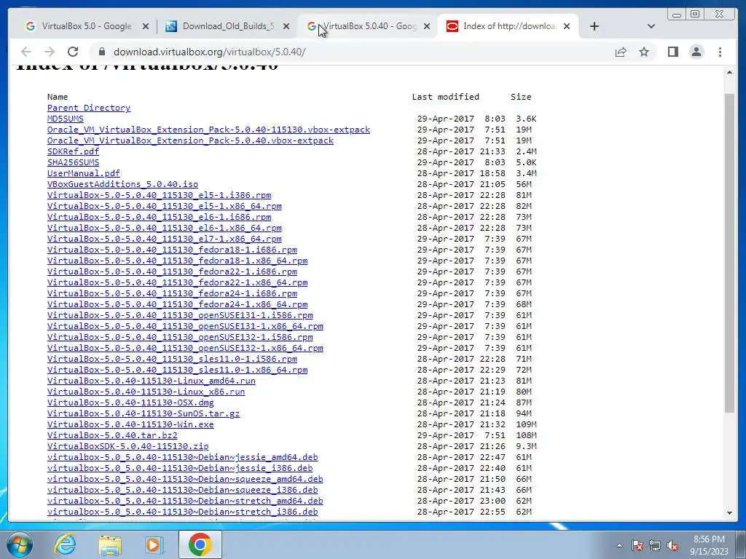Download fedora24-1.x86_64.rpm package
746x559 pixels.
(178, 305)
